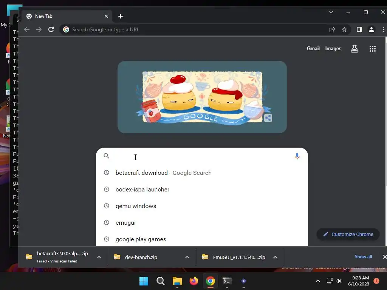This screenshot has height=290, width=387.
Task: Expand options for dev-branch.zip download
Action: point(187,257)
